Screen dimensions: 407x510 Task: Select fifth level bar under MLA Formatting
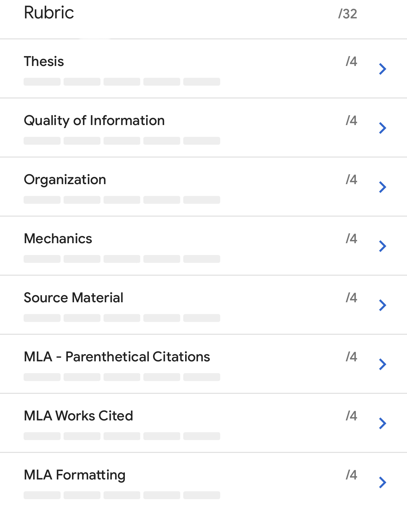(202, 495)
